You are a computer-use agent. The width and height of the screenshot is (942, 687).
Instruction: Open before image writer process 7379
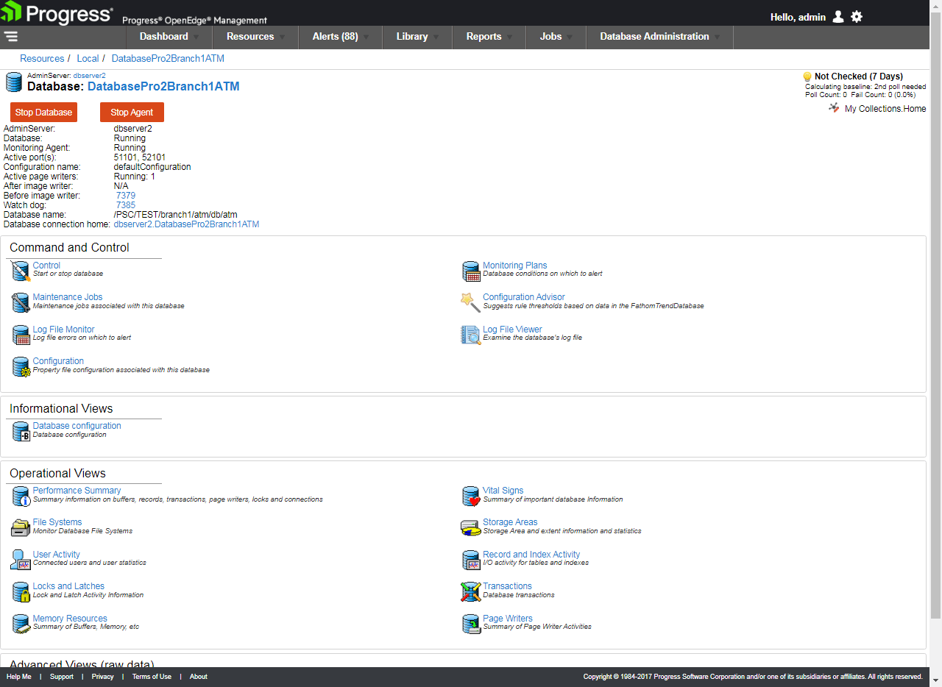pyautogui.click(x=126, y=196)
